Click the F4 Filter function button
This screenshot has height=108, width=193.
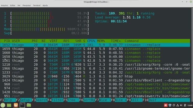point(55,100)
